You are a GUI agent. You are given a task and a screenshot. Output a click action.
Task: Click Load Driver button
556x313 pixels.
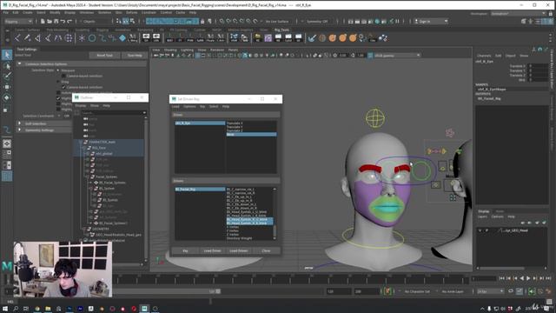[212, 251]
